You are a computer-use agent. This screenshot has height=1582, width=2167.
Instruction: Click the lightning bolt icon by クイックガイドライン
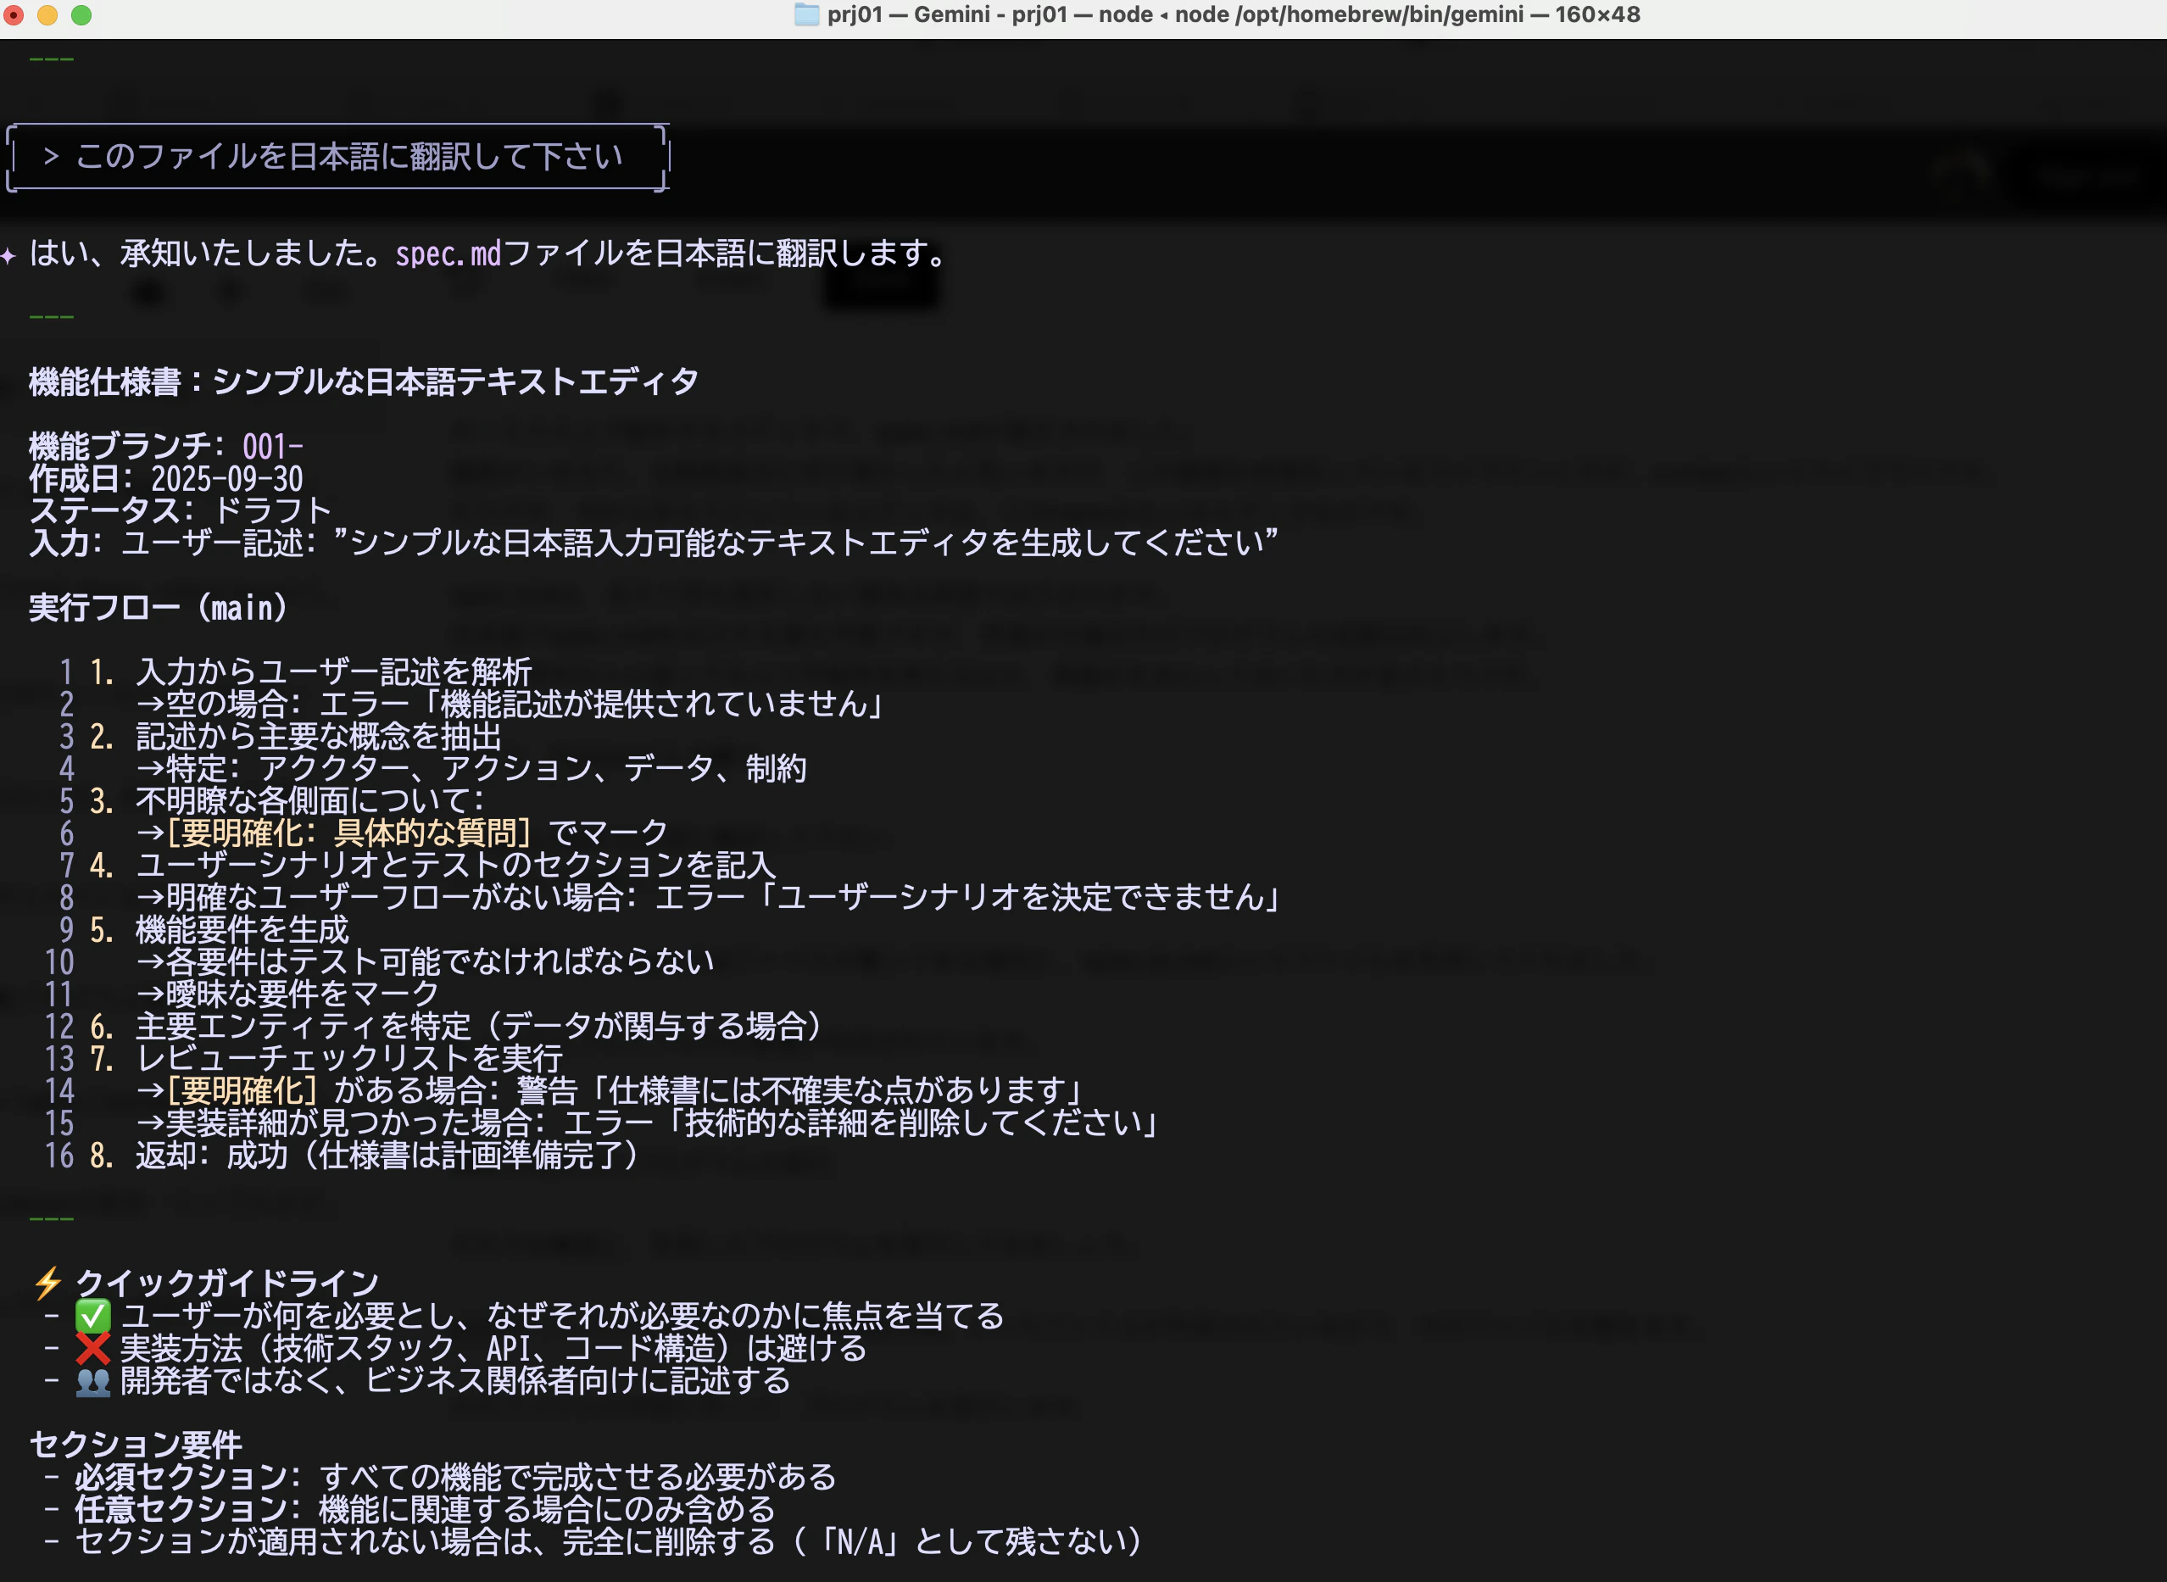tap(47, 1284)
